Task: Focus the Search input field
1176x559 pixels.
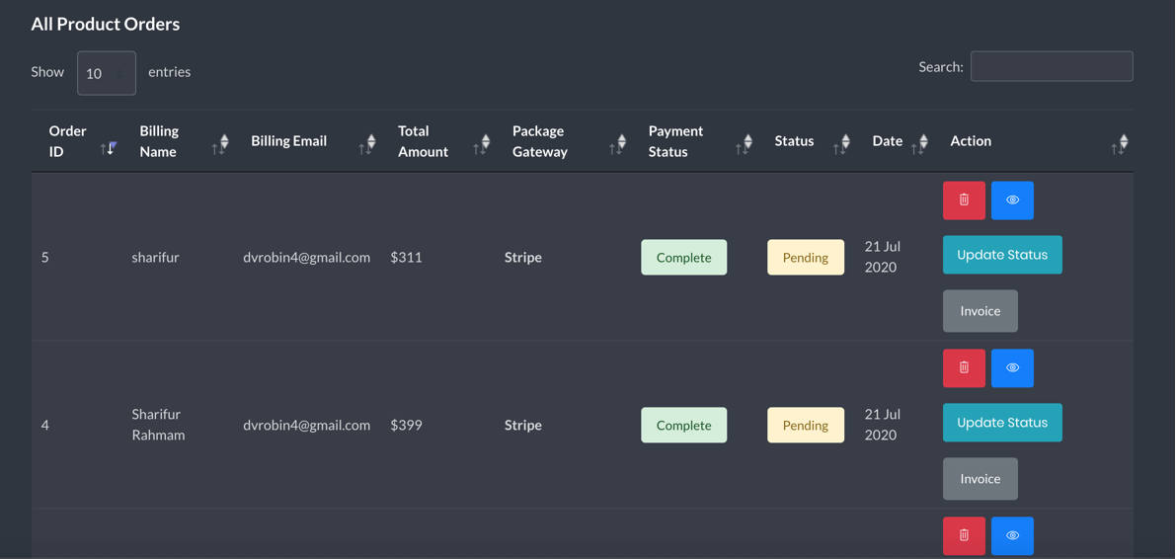Action: 1052,66
